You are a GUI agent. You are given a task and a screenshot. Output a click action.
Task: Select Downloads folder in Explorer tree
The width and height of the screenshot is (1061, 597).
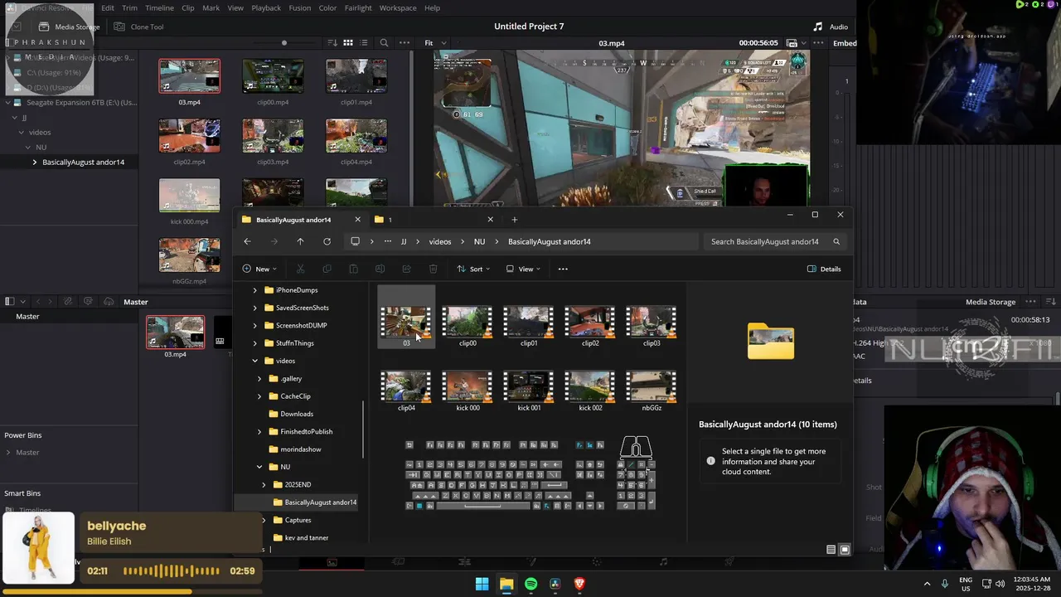pyautogui.click(x=297, y=414)
